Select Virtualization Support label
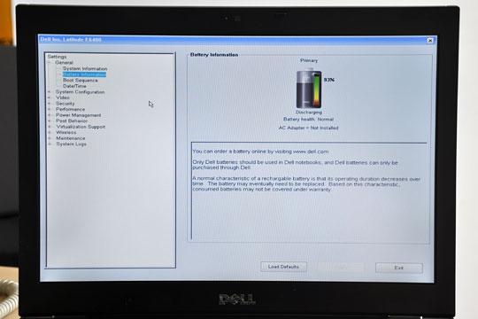 pos(81,127)
